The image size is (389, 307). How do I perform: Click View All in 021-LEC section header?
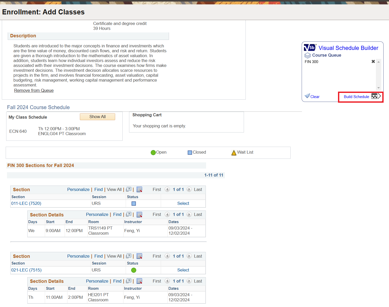coord(114,256)
